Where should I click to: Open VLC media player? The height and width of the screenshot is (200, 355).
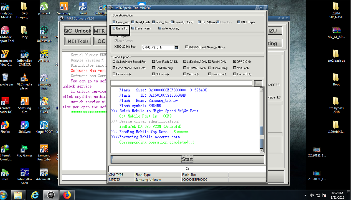tap(24, 82)
